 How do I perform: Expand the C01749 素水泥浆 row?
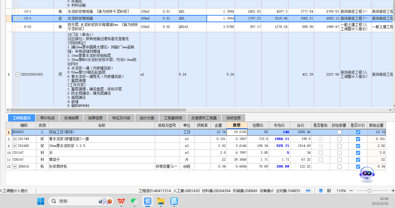pos(15,139)
